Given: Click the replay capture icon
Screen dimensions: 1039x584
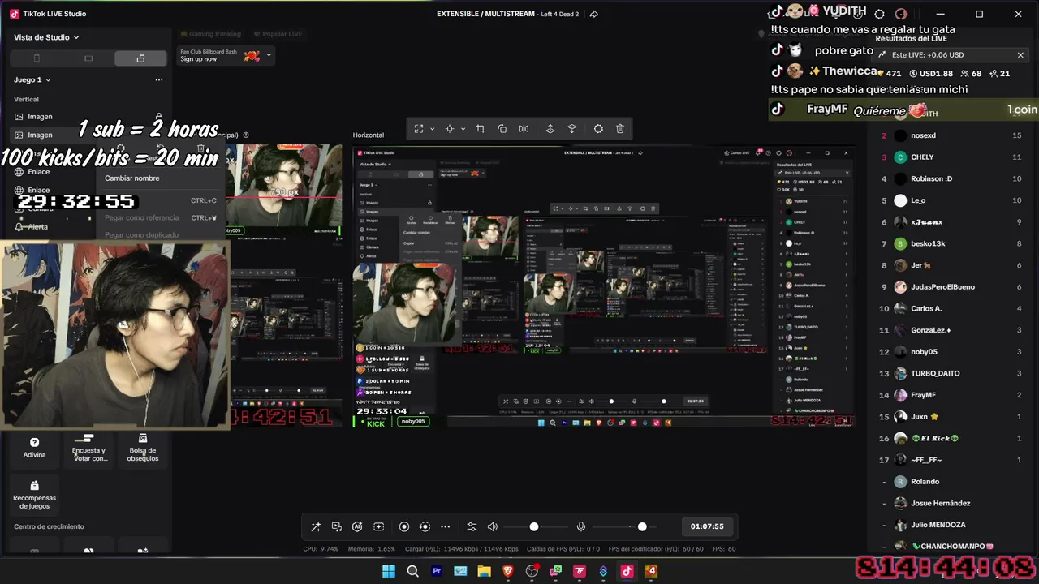Looking at the screenshot, I should (x=425, y=527).
